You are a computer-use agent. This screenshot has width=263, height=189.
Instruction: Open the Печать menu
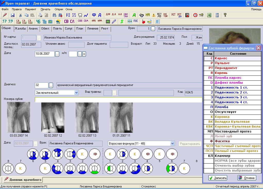click(x=45, y=9)
